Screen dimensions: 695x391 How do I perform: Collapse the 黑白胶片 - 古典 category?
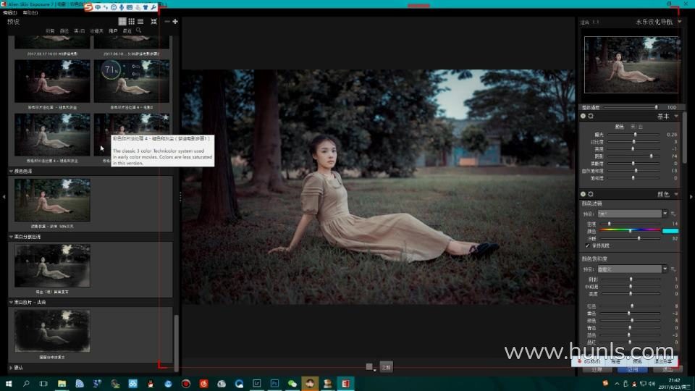11,303
